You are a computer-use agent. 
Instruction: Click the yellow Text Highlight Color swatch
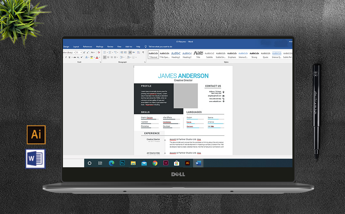tap(92, 57)
